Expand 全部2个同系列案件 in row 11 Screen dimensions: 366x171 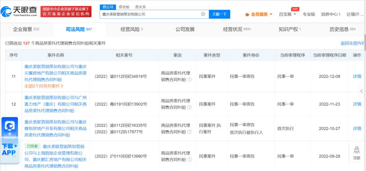[x=44, y=86]
